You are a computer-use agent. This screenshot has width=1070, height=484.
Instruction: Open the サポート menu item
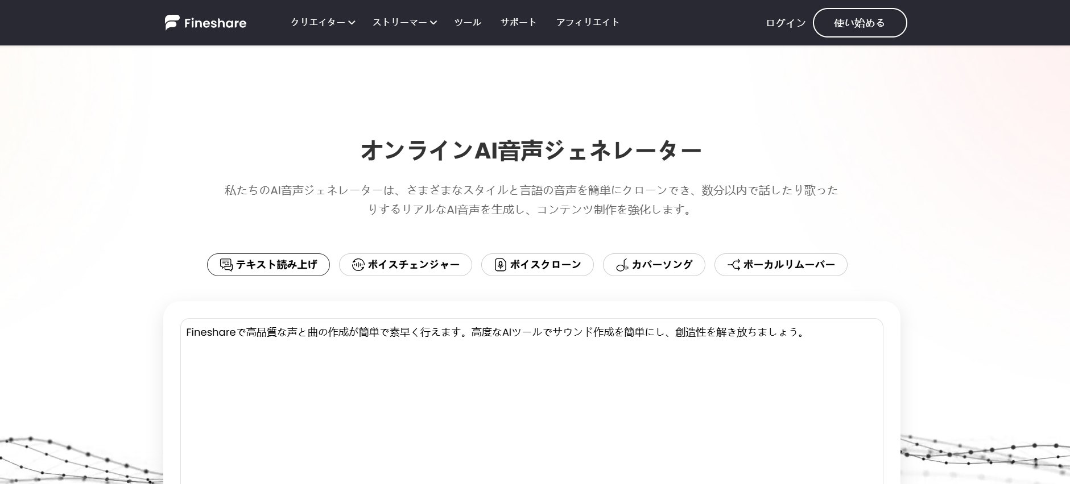(x=519, y=22)
